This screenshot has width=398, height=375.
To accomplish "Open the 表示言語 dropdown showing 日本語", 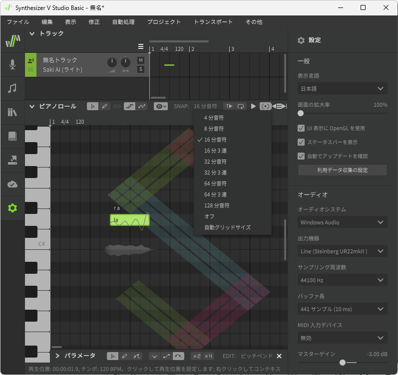I will pos(342,89).
